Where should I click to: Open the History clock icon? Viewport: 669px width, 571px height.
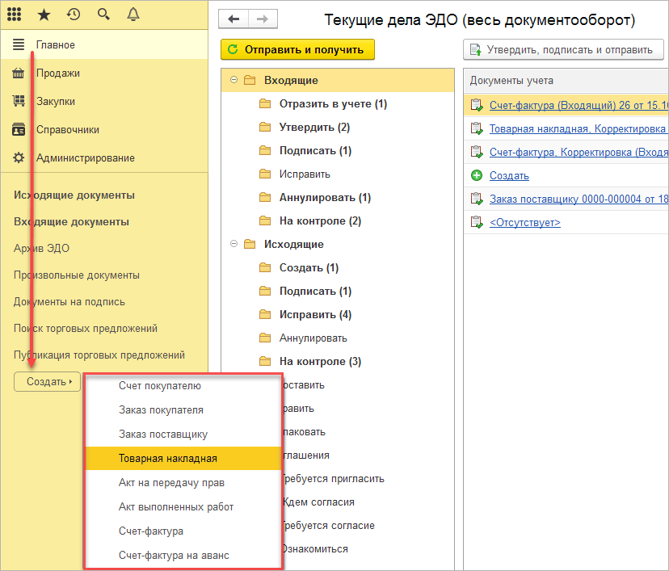(x=74, y=14)
